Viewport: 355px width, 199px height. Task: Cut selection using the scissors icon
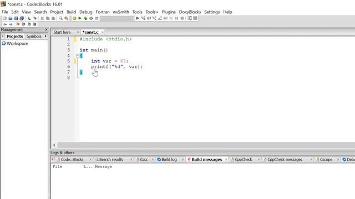(x=42, y=18)
